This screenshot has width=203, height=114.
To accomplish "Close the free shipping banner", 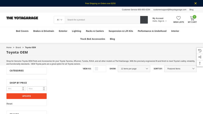I will [x=195, y=3].
